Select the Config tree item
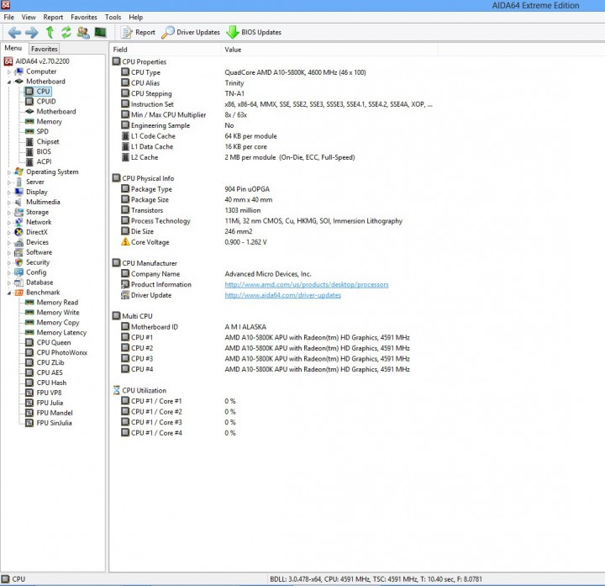The height and width of the screenshot is (586, 605). (x=30, y=272)
